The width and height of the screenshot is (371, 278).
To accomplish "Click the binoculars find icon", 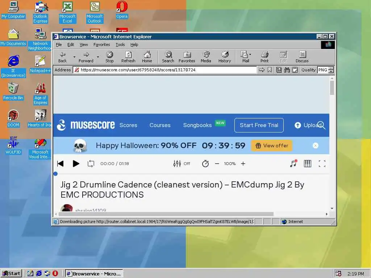I will (287, 70).
